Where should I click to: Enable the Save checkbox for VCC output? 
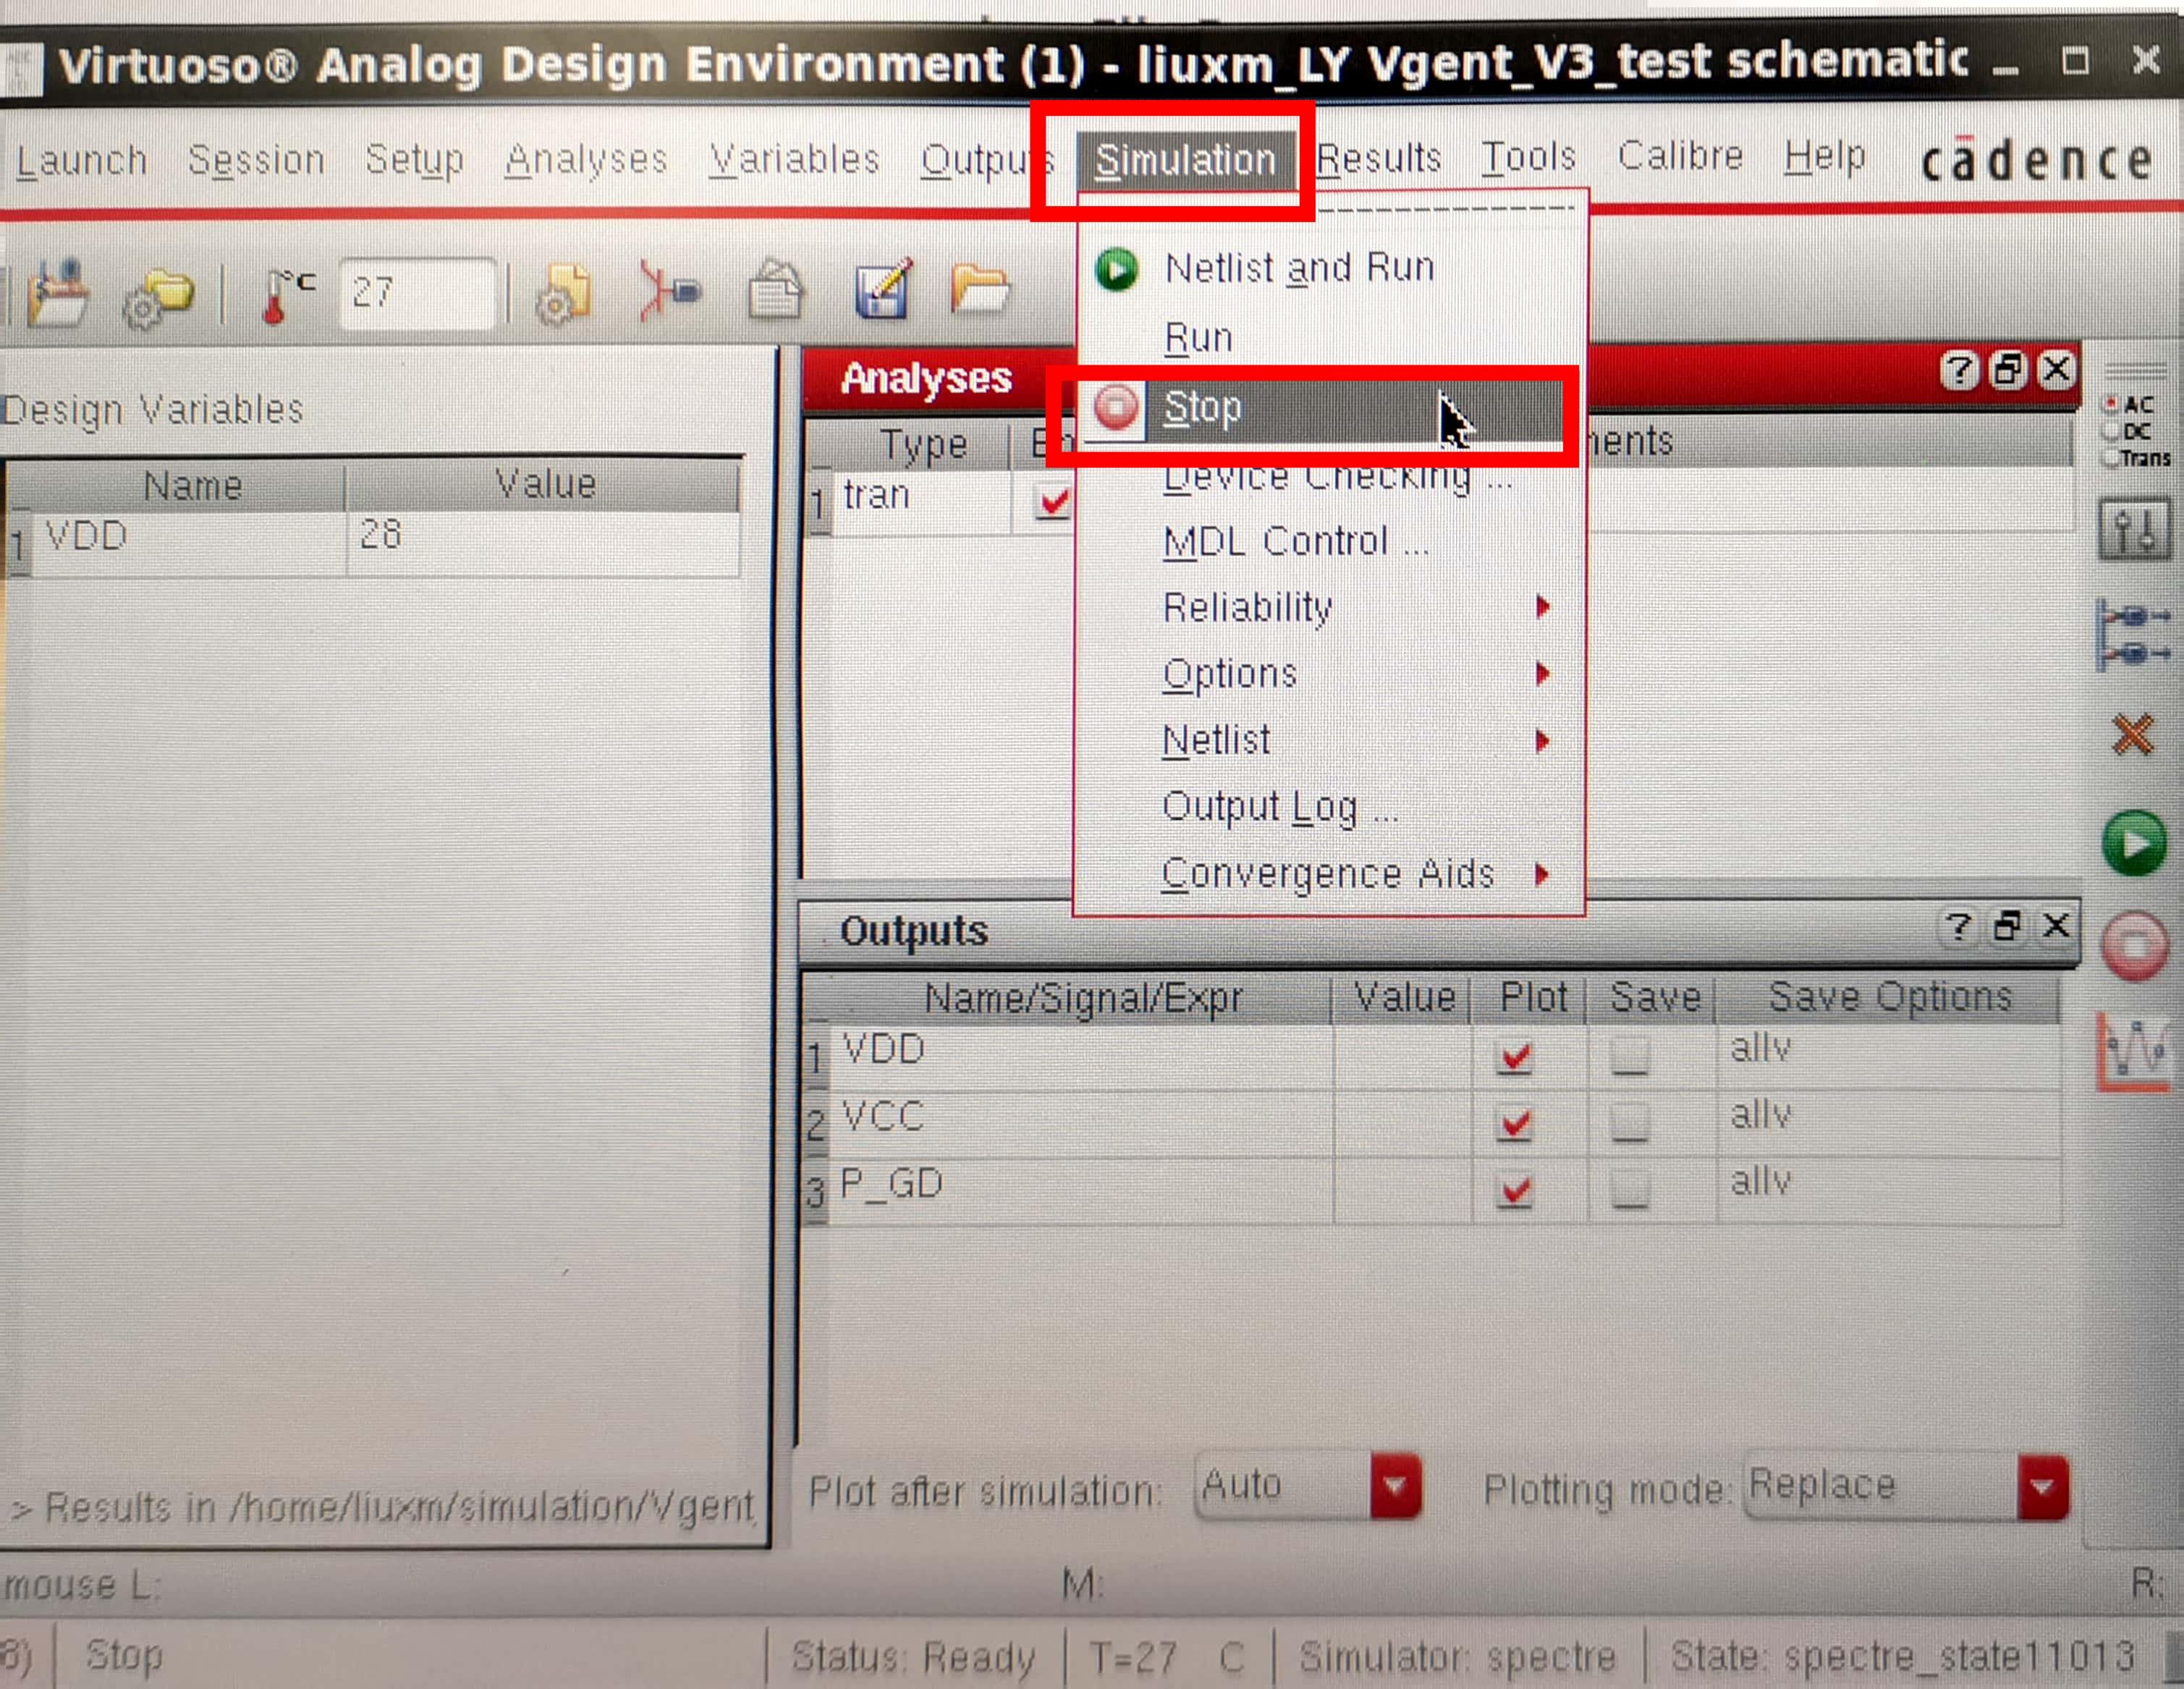(x=1630, y=1121)
